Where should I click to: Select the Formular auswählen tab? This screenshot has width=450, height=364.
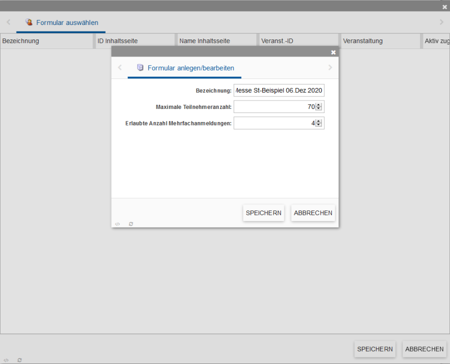coord(67,22)
